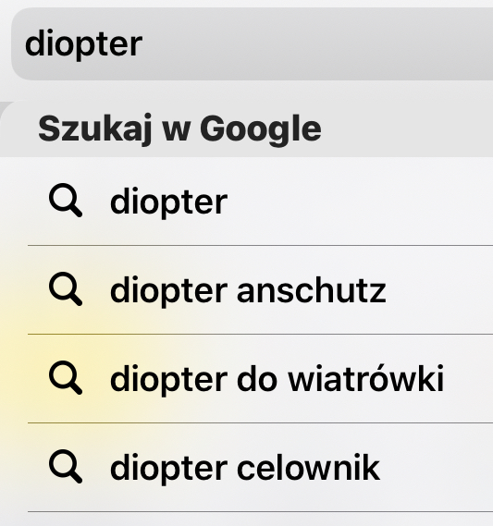Pick the 'diopter do wiatrówki' suggestion
The height and width of the screenshot is (526, 493).
click(x=260, y=378)
